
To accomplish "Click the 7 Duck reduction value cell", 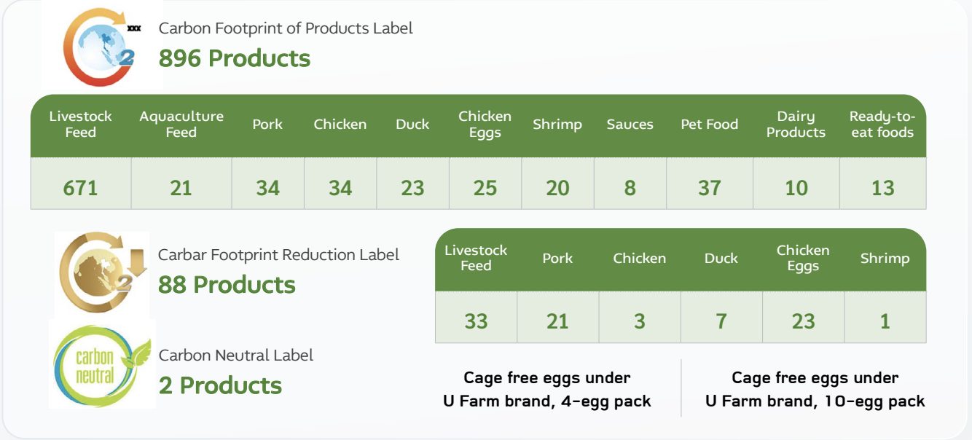I will click(721, 321).
